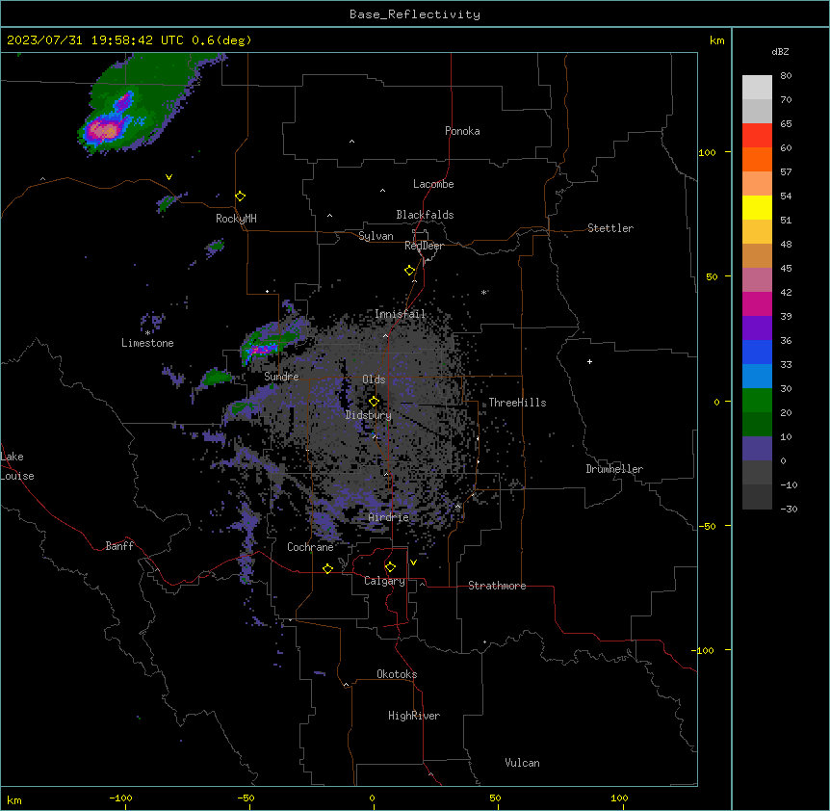Click the Stettler city label

tap(610, 228)
